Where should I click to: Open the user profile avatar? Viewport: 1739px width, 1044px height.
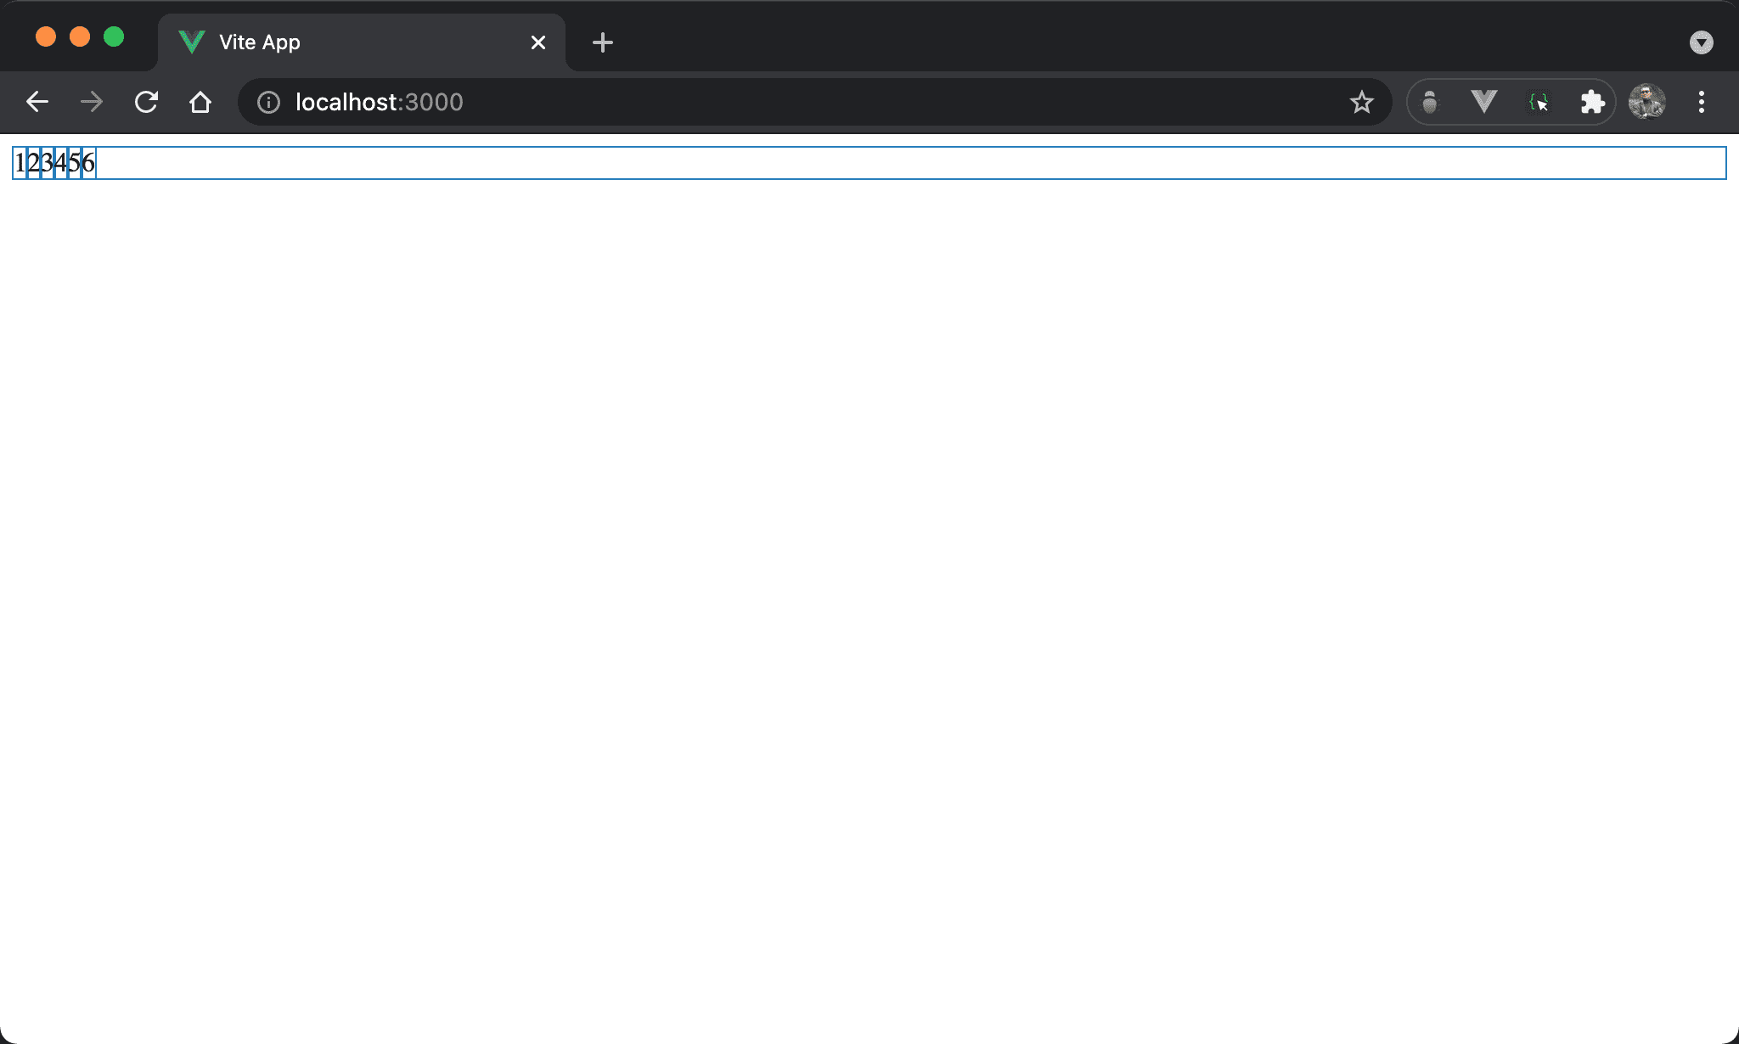click(x=1646, y=102)
